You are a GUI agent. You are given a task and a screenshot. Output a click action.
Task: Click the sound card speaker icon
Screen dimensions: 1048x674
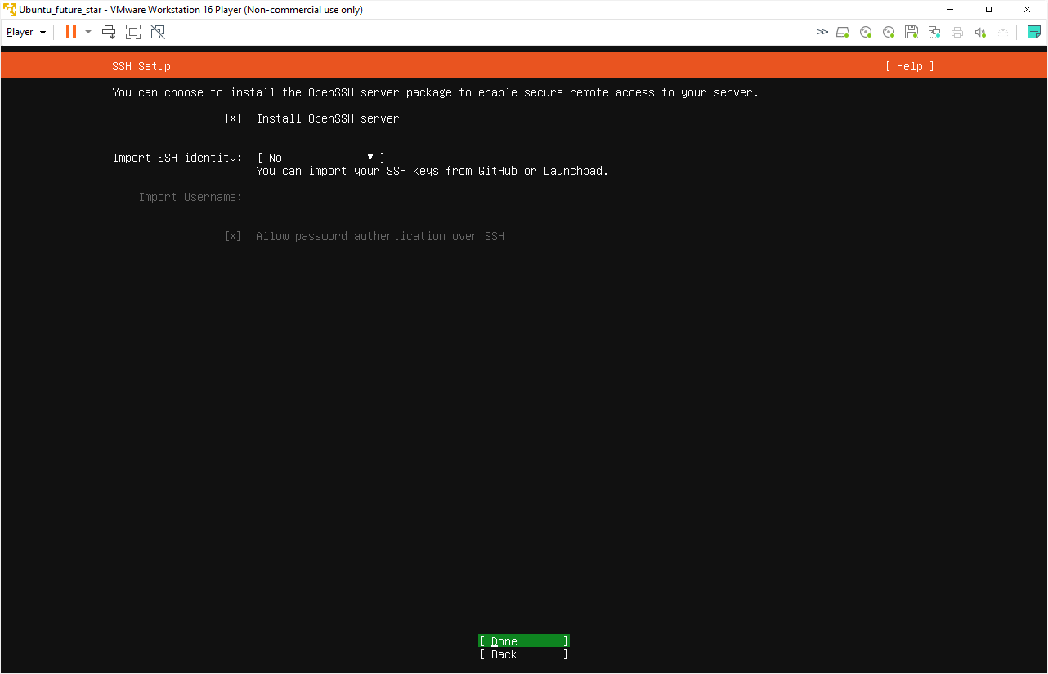click(x=980, y=32)
